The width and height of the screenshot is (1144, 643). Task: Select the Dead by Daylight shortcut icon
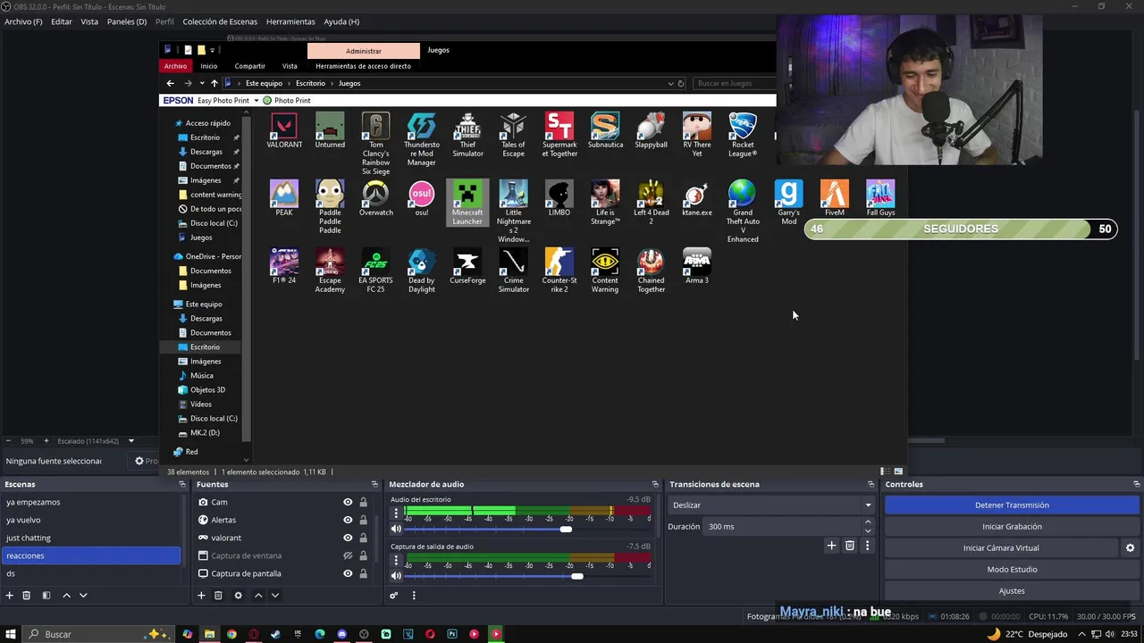point(422,271)
